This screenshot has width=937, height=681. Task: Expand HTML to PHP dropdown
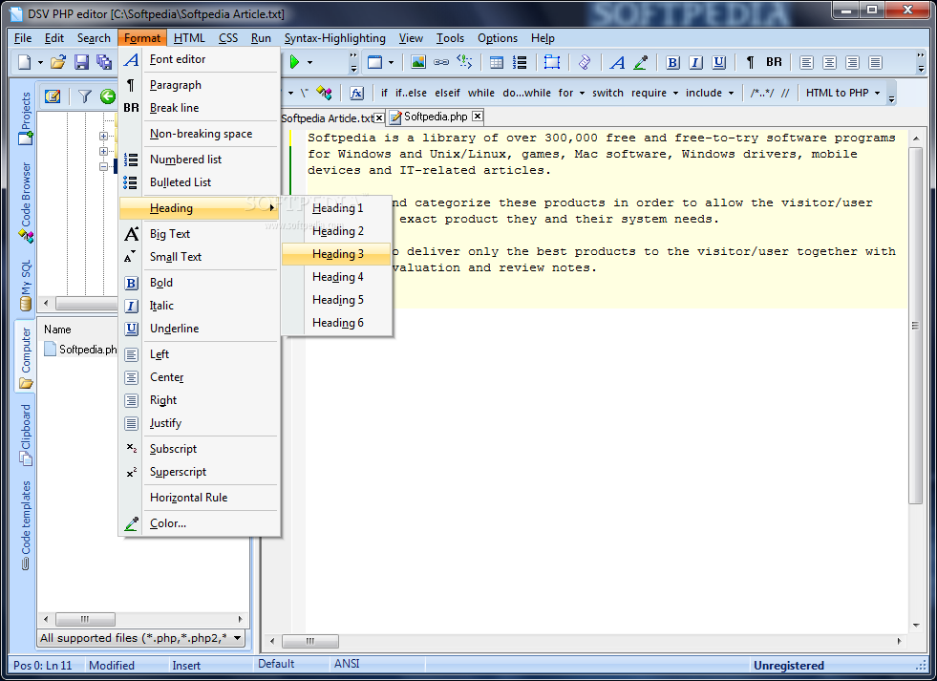tap(877, 94)
